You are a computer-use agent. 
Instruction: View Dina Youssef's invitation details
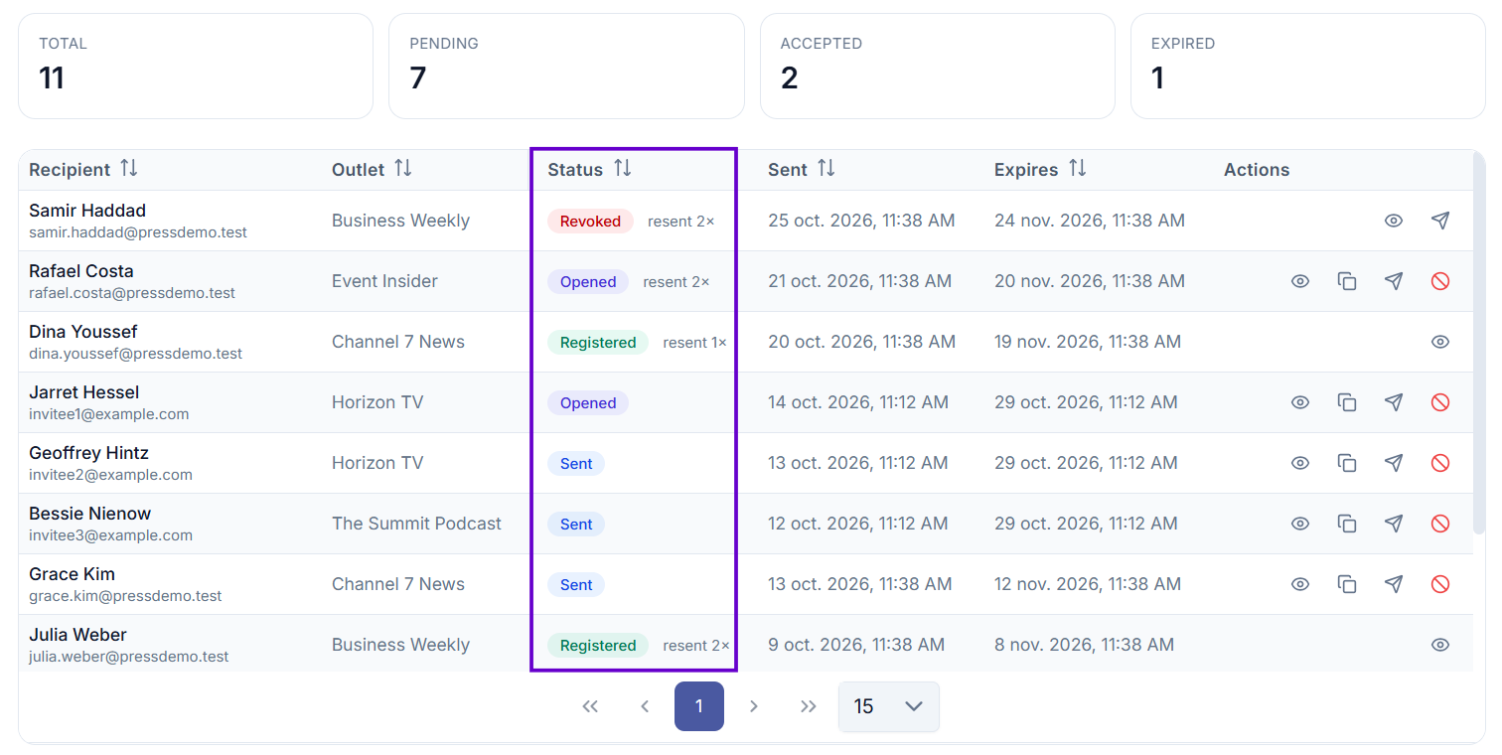1440,342
